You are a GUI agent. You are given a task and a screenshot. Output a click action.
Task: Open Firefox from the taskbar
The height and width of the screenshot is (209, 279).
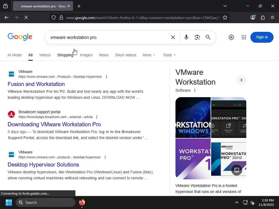(82, 202)
